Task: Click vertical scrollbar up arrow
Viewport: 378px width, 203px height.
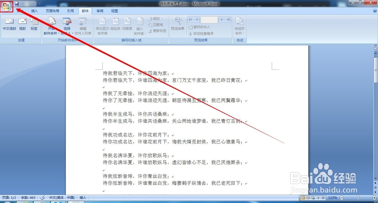Action: coord(375,54)
